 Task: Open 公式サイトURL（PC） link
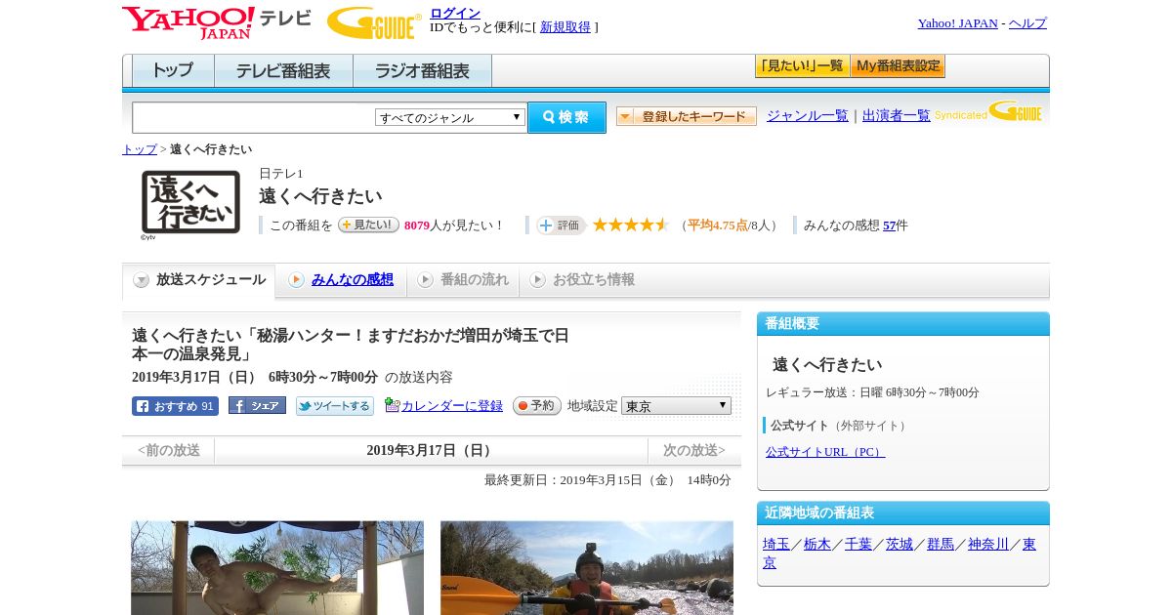[x=825, y=452]
